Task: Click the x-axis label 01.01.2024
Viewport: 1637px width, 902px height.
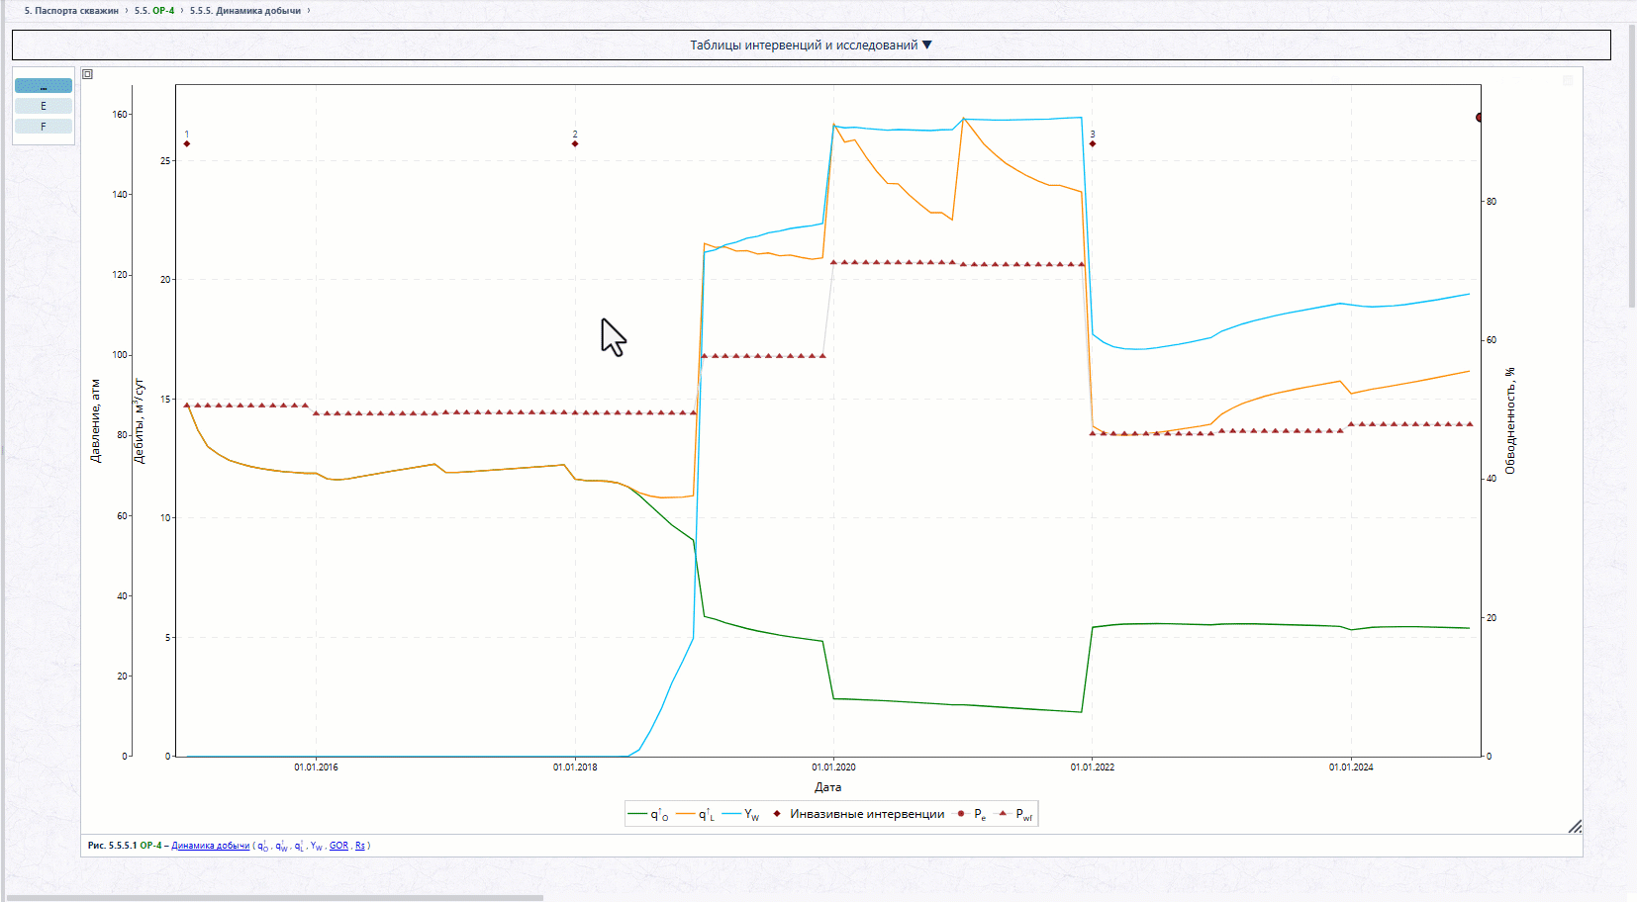Action: coord(1351,767)
